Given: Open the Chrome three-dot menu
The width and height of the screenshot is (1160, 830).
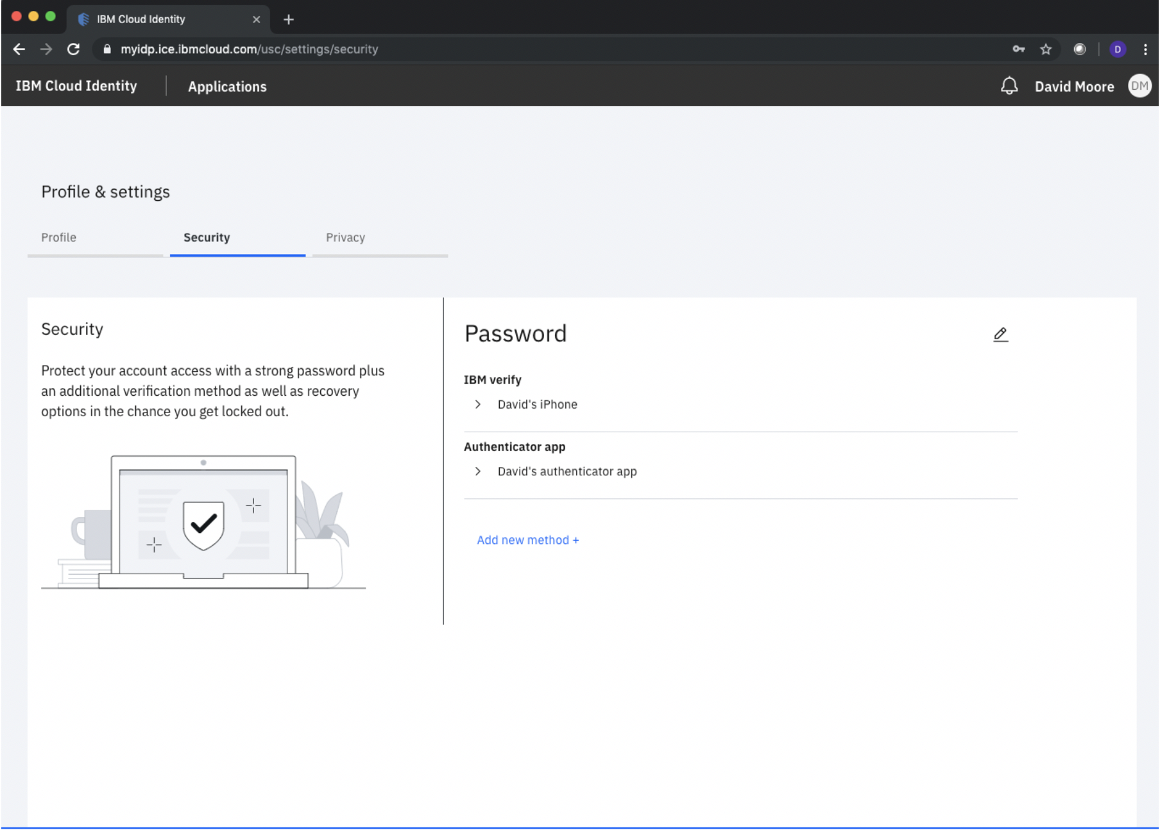Looking at the screenshot, I should (1145, 49).
